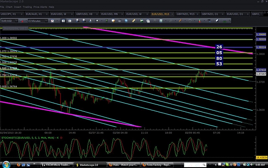Image resolution: width=268 pixels, height=168 pixels.
Task: Click the price alert marker icon
Action: (x=209, y=21)
